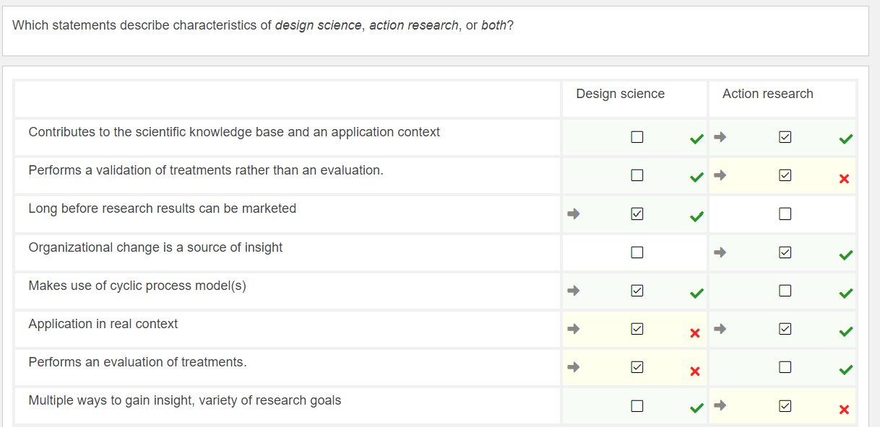Viewport: 880px width, 427px height.
Task: Click gray arrow before Design science "cyclic process" checkbox
Action: (574, 291)
